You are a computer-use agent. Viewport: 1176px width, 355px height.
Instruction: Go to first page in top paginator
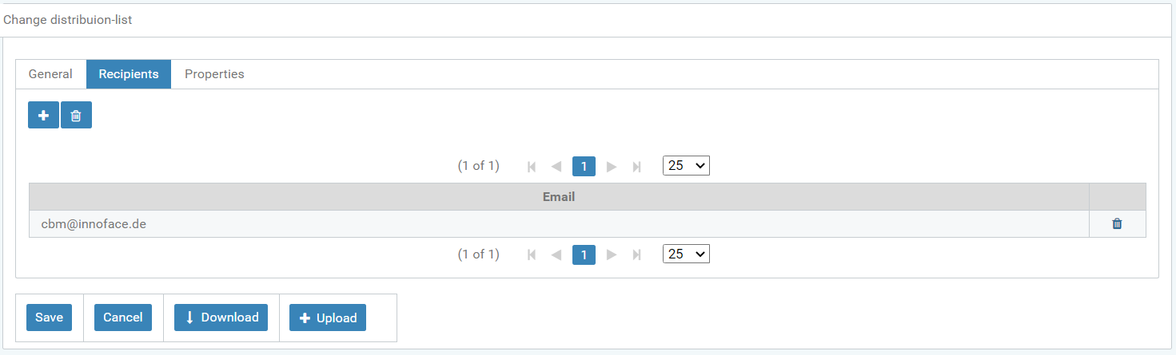coord(532,167)
